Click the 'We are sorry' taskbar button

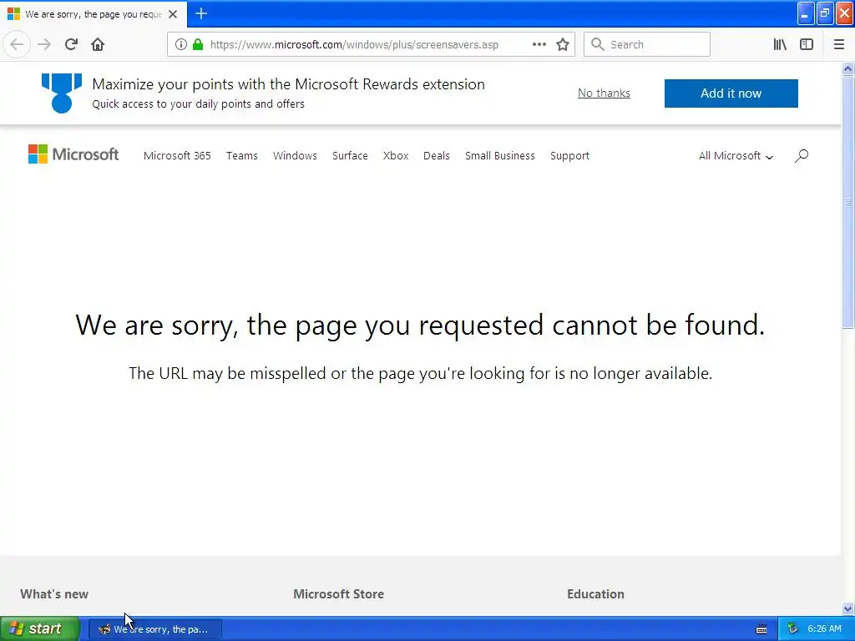coord(155,629)
